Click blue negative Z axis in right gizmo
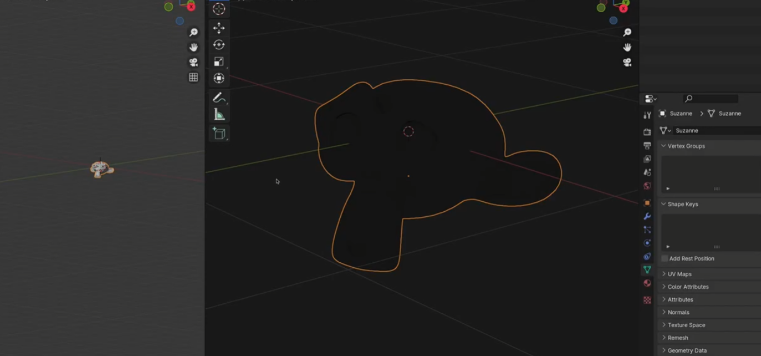Screen dimensions: 761x356 click(x=613, y=21)
